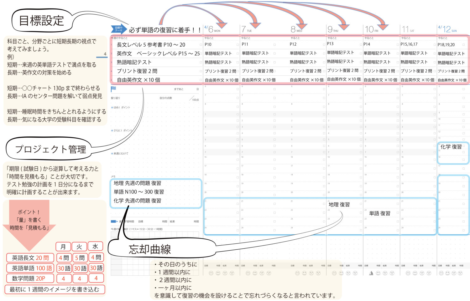
Task: Open the 4/12 SUN day column header
Action: pyautogui.click(x=447, y=29)
